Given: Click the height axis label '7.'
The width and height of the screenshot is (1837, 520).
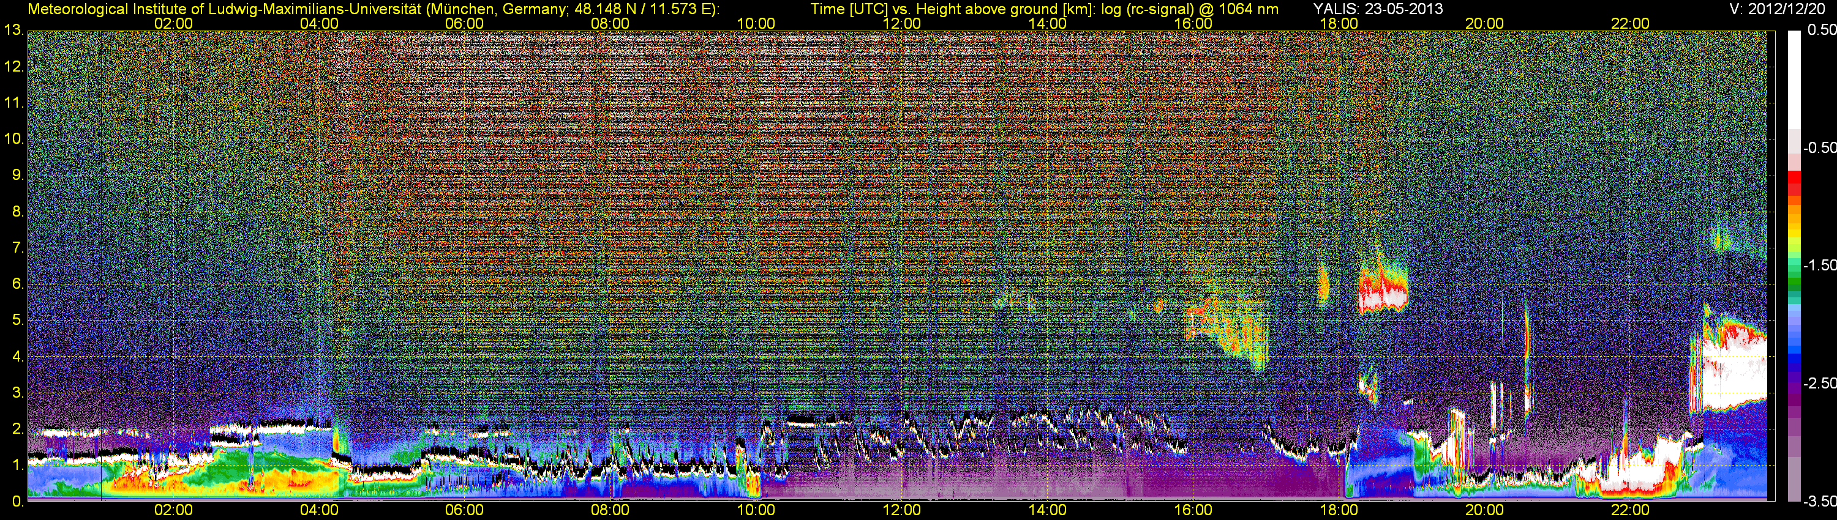Looking at the screenshot, I should point(18,248).
